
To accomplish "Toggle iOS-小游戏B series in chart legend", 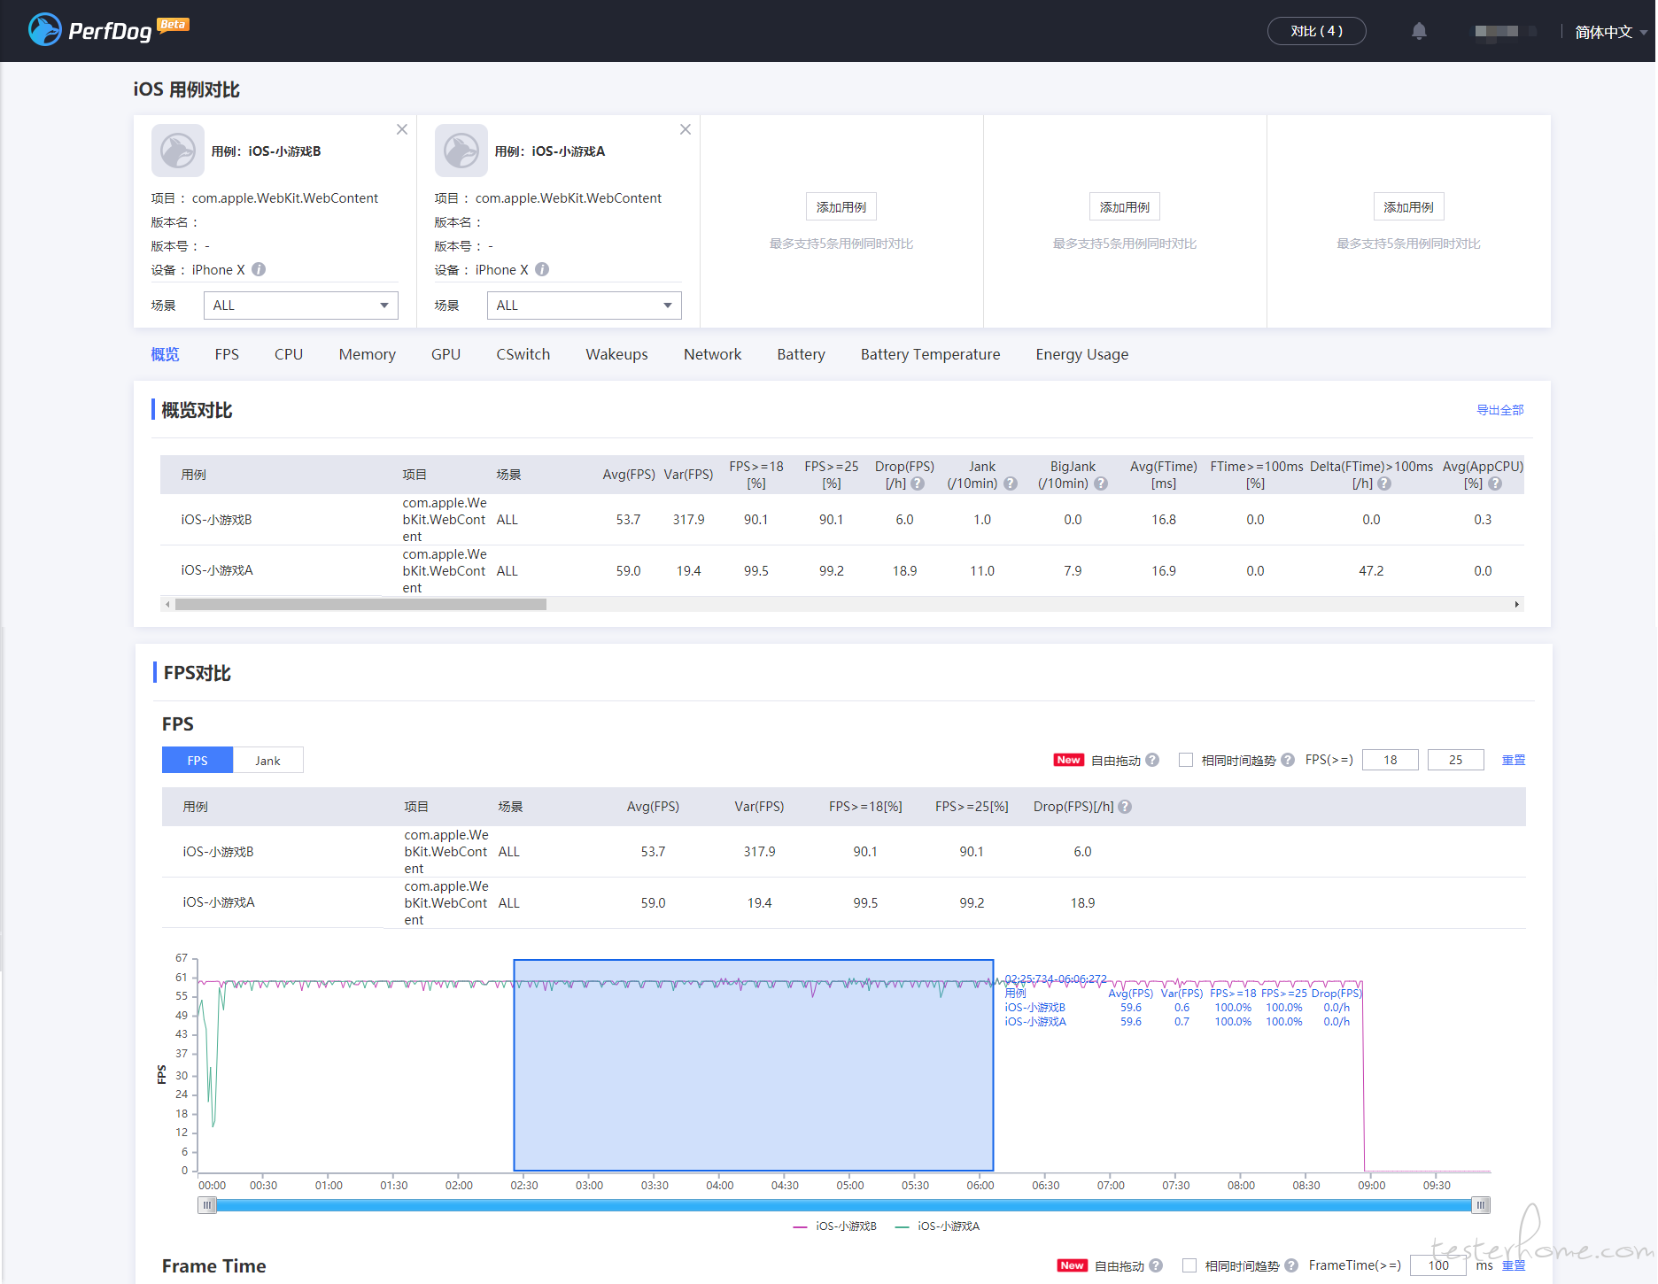I will 835,1226.
